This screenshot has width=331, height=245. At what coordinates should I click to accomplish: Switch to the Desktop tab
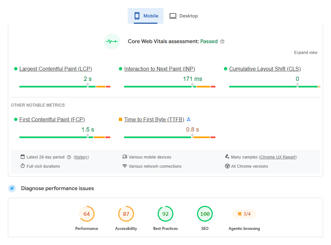point(184,16)
